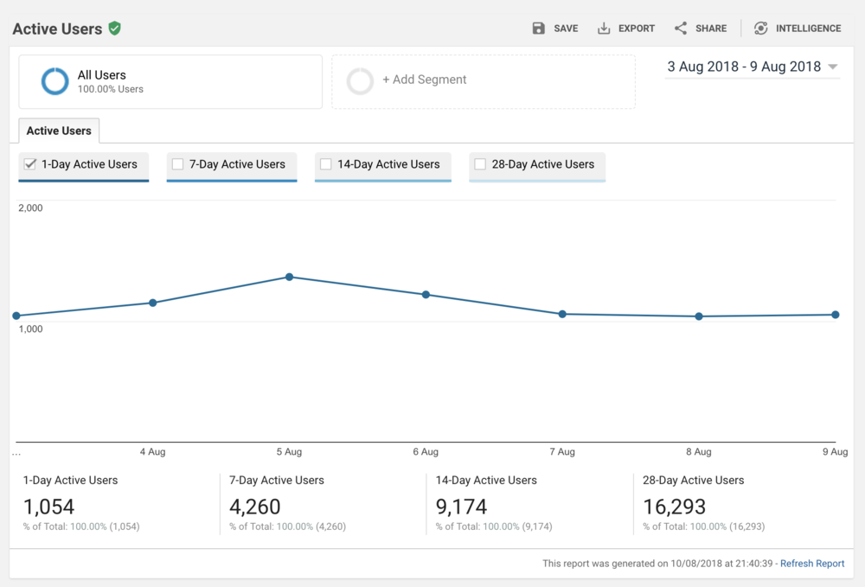Expand the All Users segment box

pos(170,82)
